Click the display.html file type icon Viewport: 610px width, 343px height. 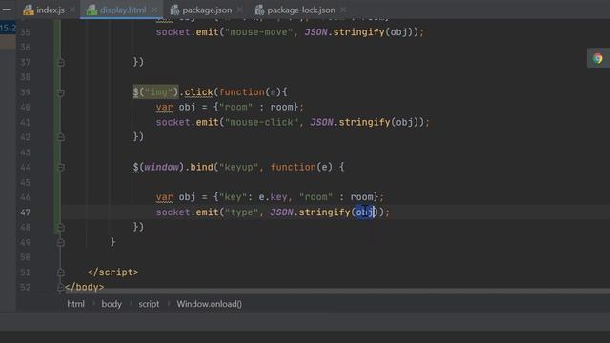click(x=91, y=10)
